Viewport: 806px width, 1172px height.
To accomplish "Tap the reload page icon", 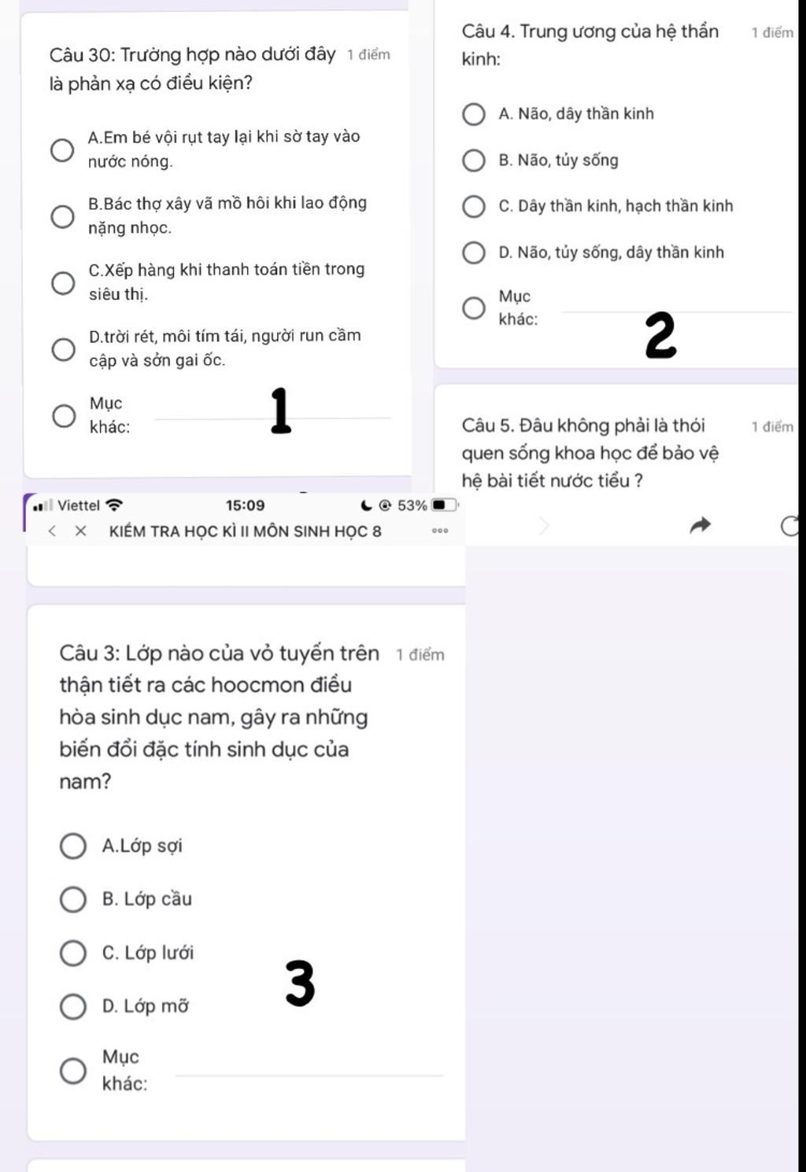I will click(x=790, y=525).
